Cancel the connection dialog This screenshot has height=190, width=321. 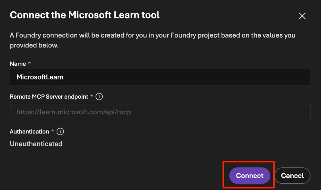pyautogui.click(x=292, y=176)
